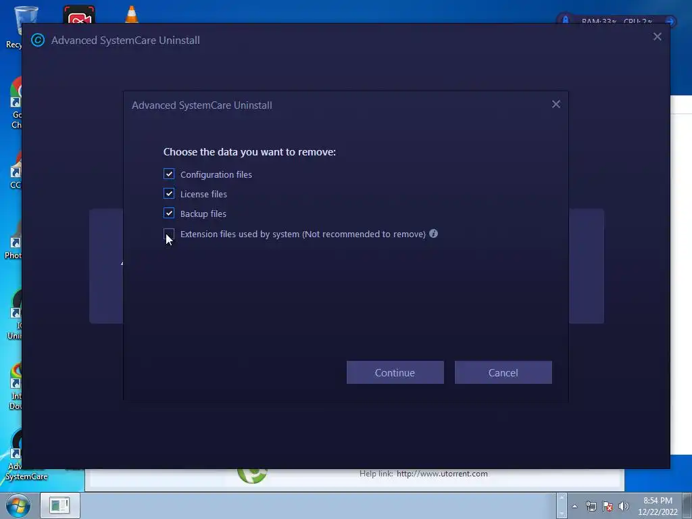Viewport: 692px width, 519px height.
Task: Show hidden system tray icons
Action: [x=574, y=506]
